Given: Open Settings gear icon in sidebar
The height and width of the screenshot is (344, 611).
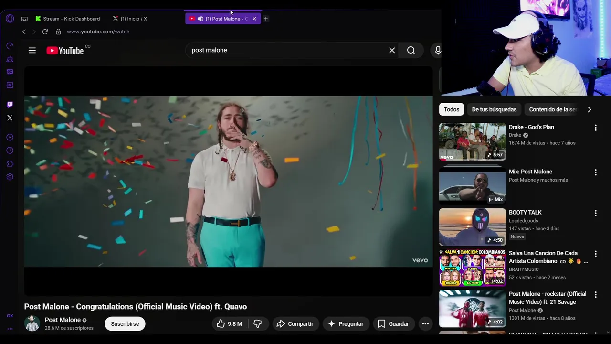Looking at the screenshot, I should click(x=10, y=177).
